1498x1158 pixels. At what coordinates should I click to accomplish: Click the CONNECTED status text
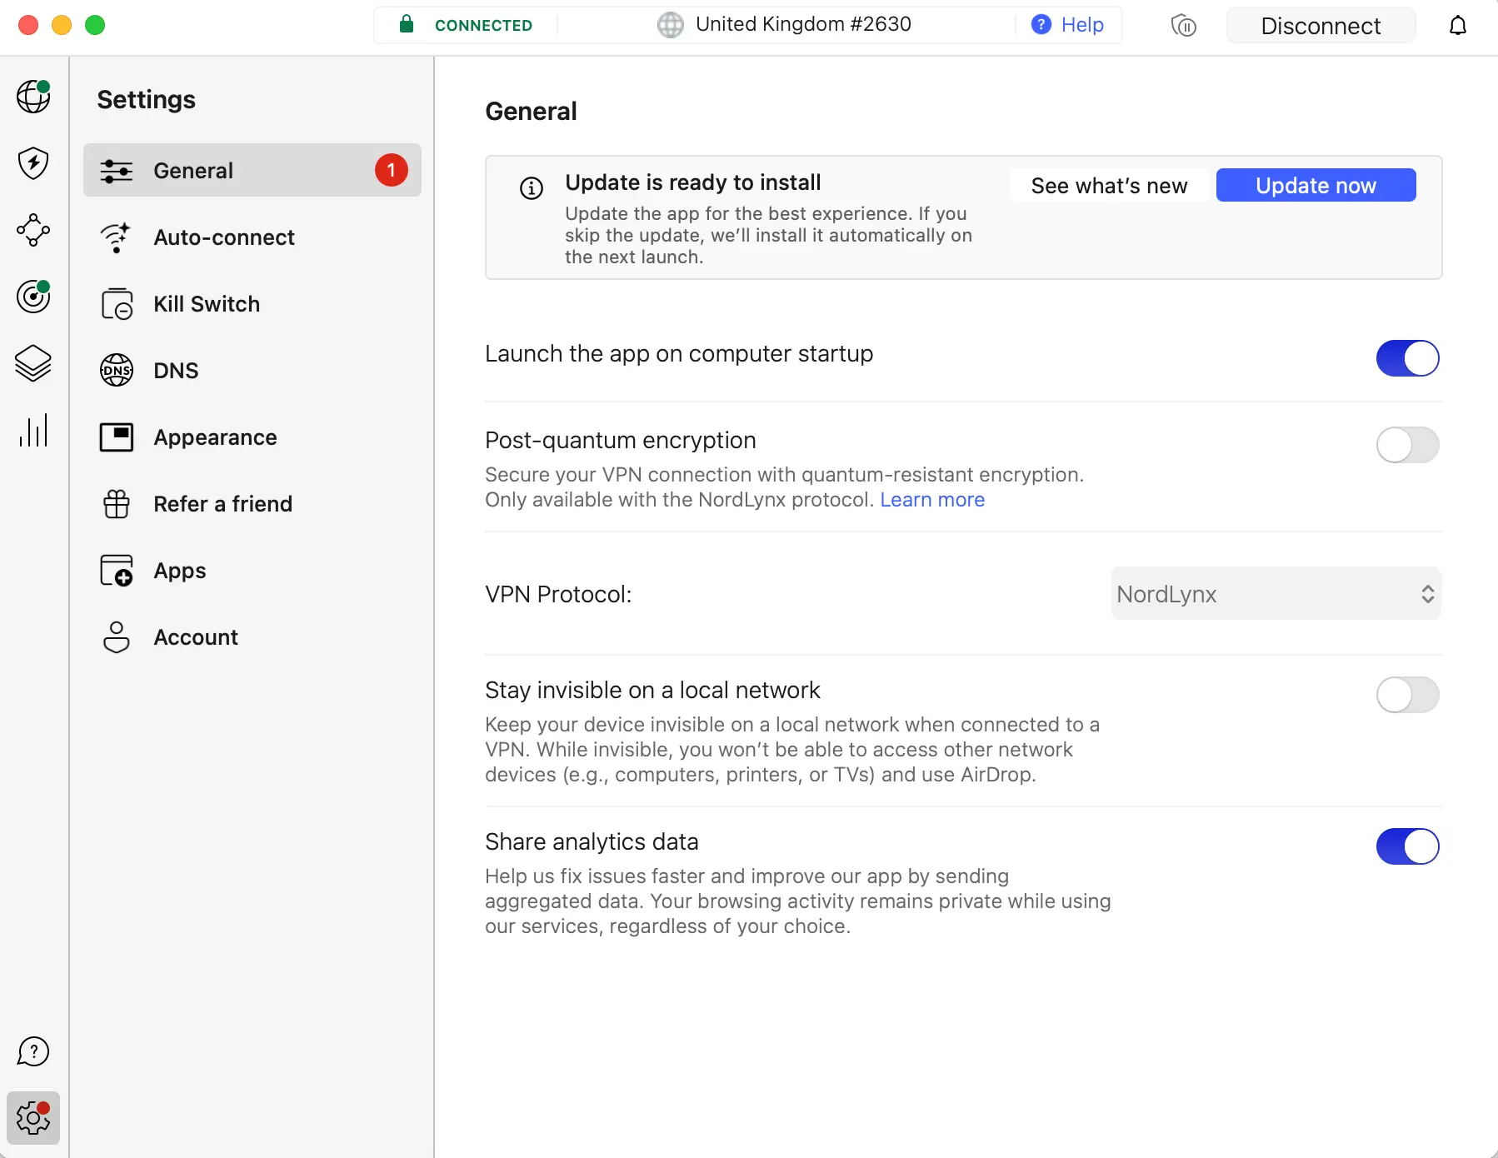click(483, 26)
